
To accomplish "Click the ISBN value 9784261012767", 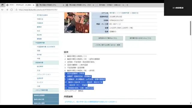I will point(116,20).
